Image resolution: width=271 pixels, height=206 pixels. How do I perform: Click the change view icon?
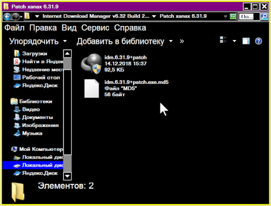(223, 40)
